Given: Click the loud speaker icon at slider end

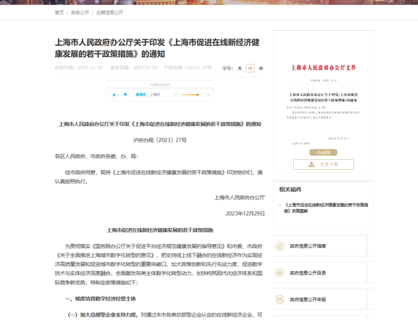Looking at the screenshot, I should [208, 95].
